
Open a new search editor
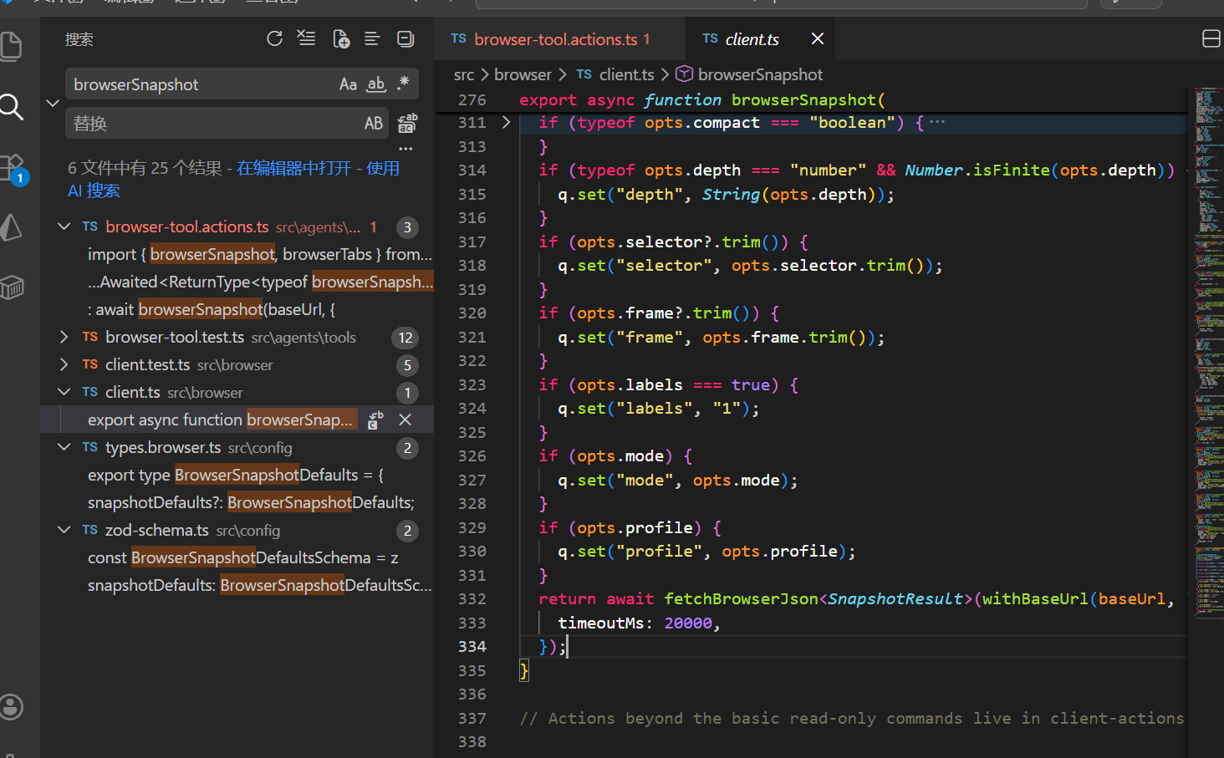pos(341,38)
